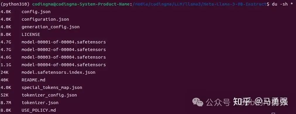Click the (python310) environment label
The width and height of the screenshot is (296, 114).
click(15, 4)
